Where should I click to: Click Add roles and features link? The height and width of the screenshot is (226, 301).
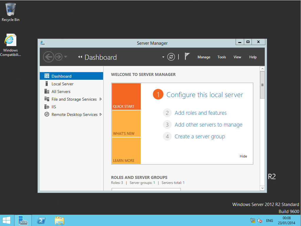(201, 113)
